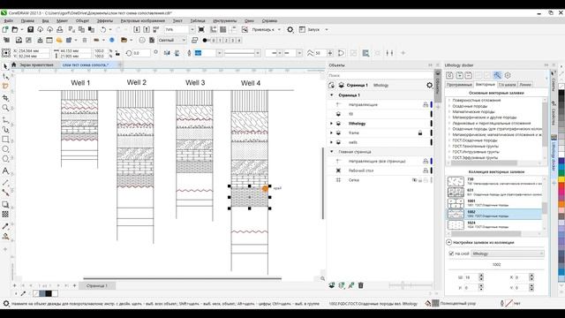Open the target layer dropdown showing Lithology

[x=508, y=254]
